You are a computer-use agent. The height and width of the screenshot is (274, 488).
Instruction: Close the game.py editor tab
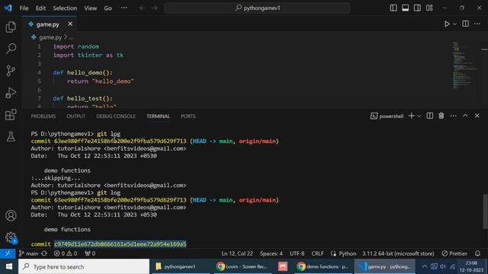tap(70, 24)
